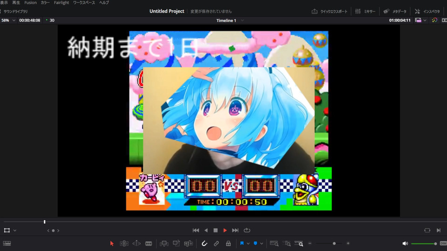The image size is (447, 251).
Task: Play in reverse
Action: click(x=206, y=230)
